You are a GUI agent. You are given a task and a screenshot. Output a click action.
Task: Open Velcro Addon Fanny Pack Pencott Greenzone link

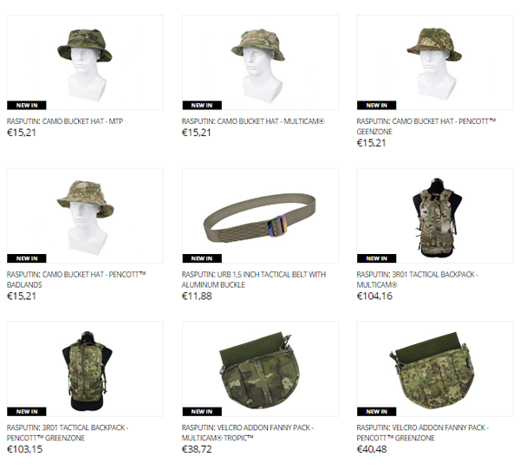(x=423, y=433)
